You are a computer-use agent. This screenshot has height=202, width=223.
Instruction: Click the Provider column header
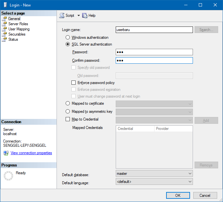[173, 129]
